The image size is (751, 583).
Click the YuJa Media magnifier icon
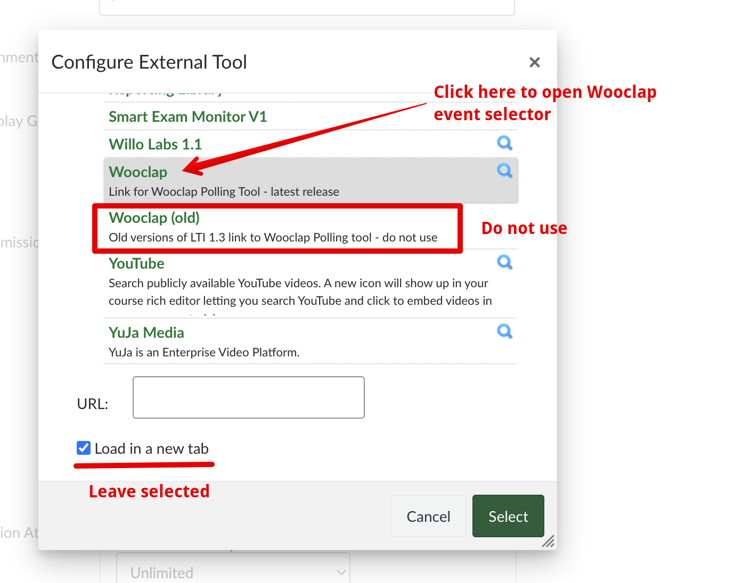pyautogui.click(x=504, y=331)
